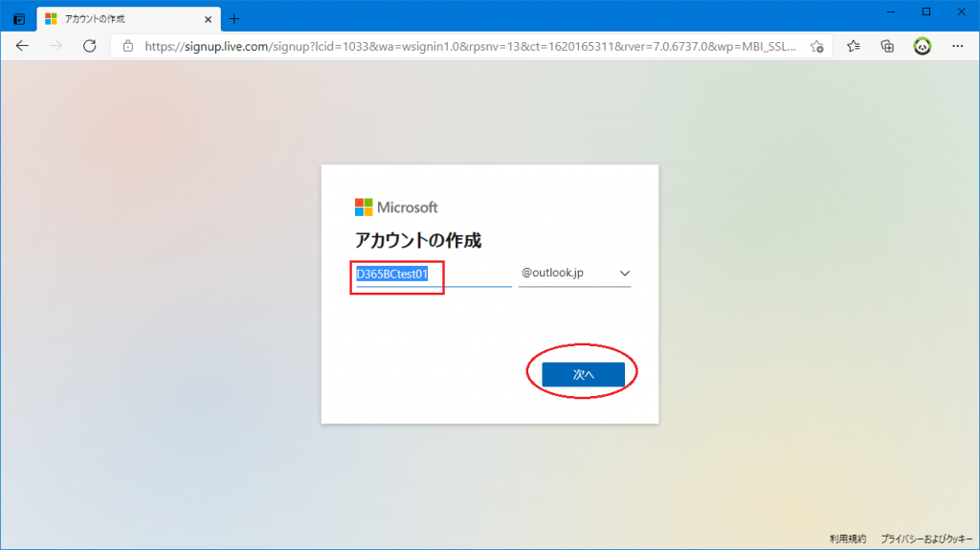This screenshot has height=550, width=980.
Task: Reload the current signup page
Action: pos(89,46)
